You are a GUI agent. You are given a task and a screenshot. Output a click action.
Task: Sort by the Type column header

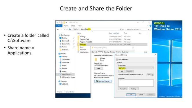tap(126, 33)
